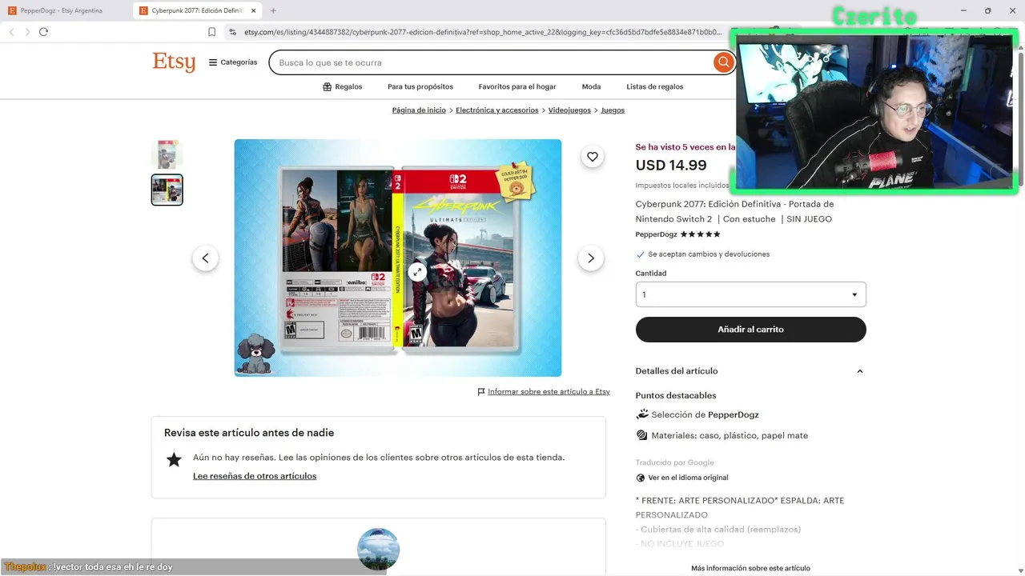Click Ver en el idioma original

[688, 478]
